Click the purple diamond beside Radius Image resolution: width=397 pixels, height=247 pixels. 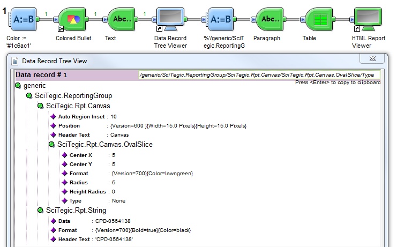pyautogui.click(x=65, y=183)
